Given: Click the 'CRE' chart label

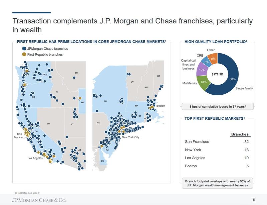Looking at the screenshot, I should coord(200,55).
